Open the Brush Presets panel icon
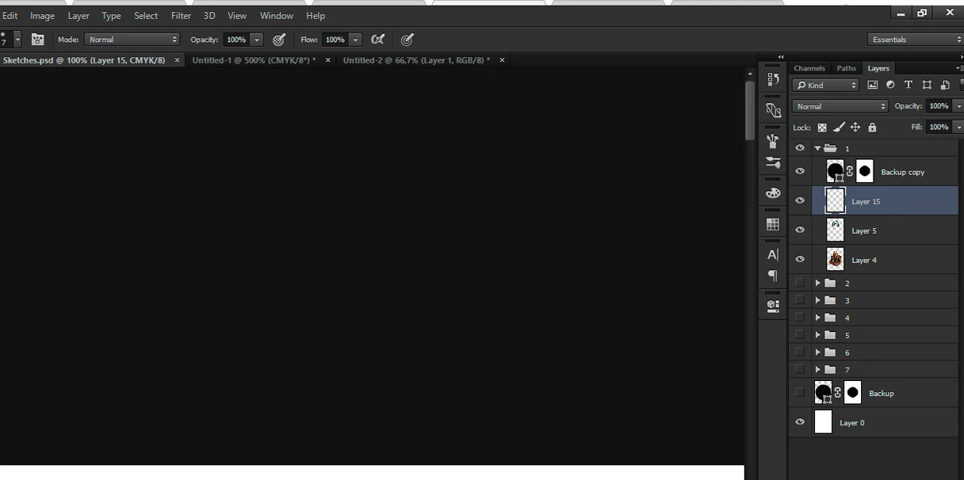 [x=773, y=141]
